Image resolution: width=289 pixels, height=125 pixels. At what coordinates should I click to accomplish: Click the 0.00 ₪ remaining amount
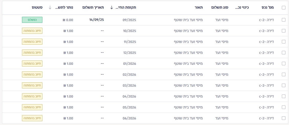coord(68,20)
